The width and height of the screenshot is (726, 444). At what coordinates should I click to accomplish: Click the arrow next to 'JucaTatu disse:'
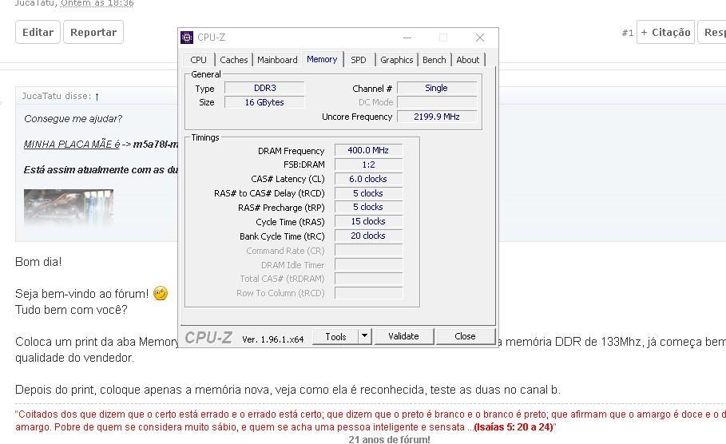point(97,97)
